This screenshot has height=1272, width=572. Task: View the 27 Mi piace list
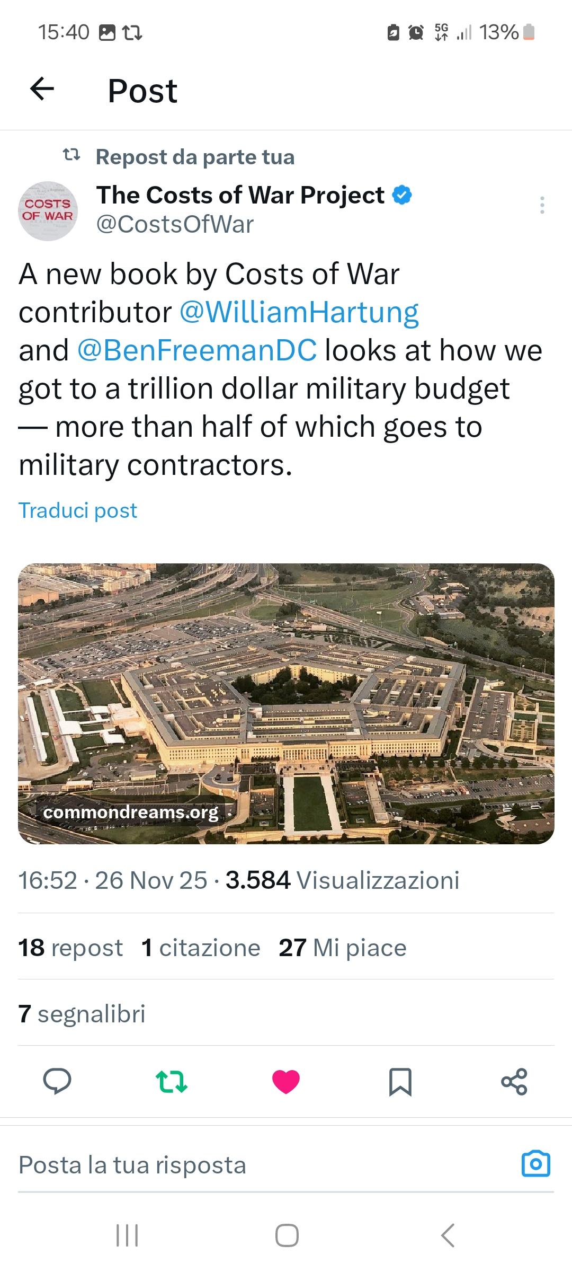tap(342, 948)
